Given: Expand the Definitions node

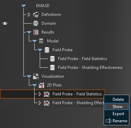Looking at the screenshot, I should pyautogui.click(x=29, y=15).
